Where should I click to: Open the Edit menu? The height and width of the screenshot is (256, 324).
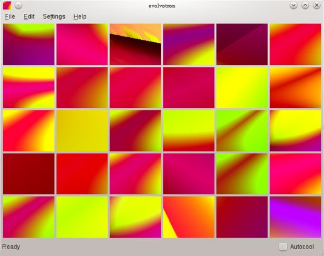point(29,16)
